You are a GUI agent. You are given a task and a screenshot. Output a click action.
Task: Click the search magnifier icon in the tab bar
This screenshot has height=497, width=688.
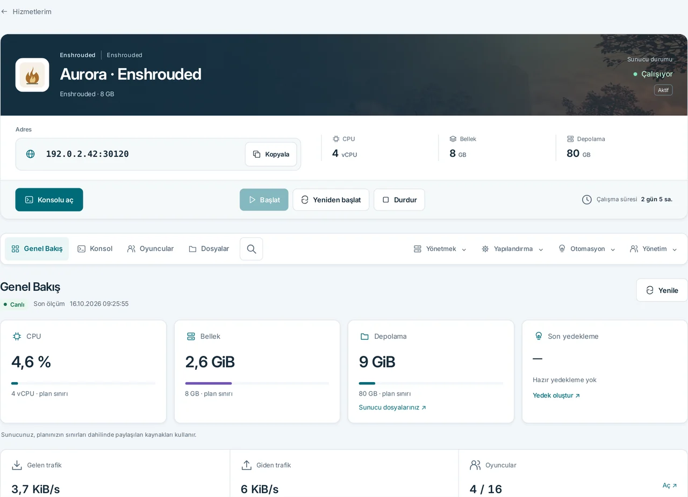[252, 249]
